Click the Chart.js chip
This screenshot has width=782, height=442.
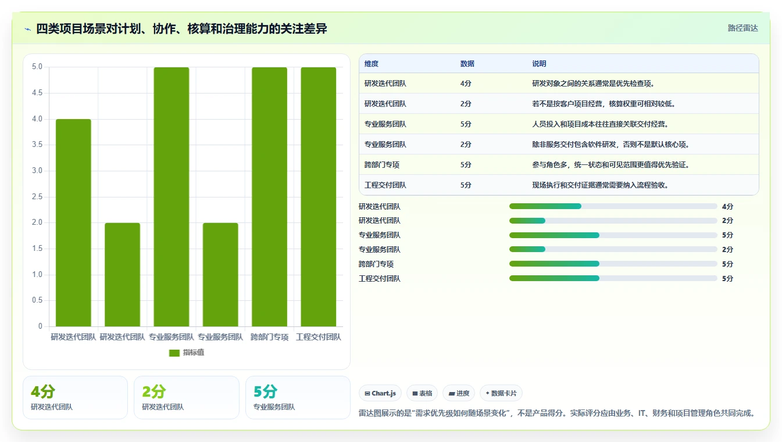tap(380, 393)
